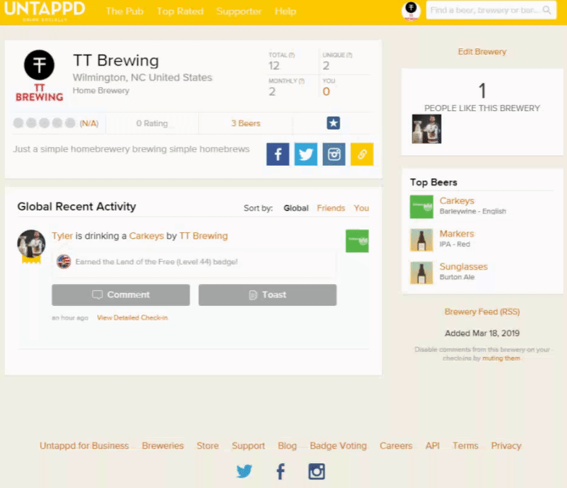Image resolution: width=567 pixels, height=488 pixels.
Task: Open Untappd for Business footer link
Action: (84, 446)
